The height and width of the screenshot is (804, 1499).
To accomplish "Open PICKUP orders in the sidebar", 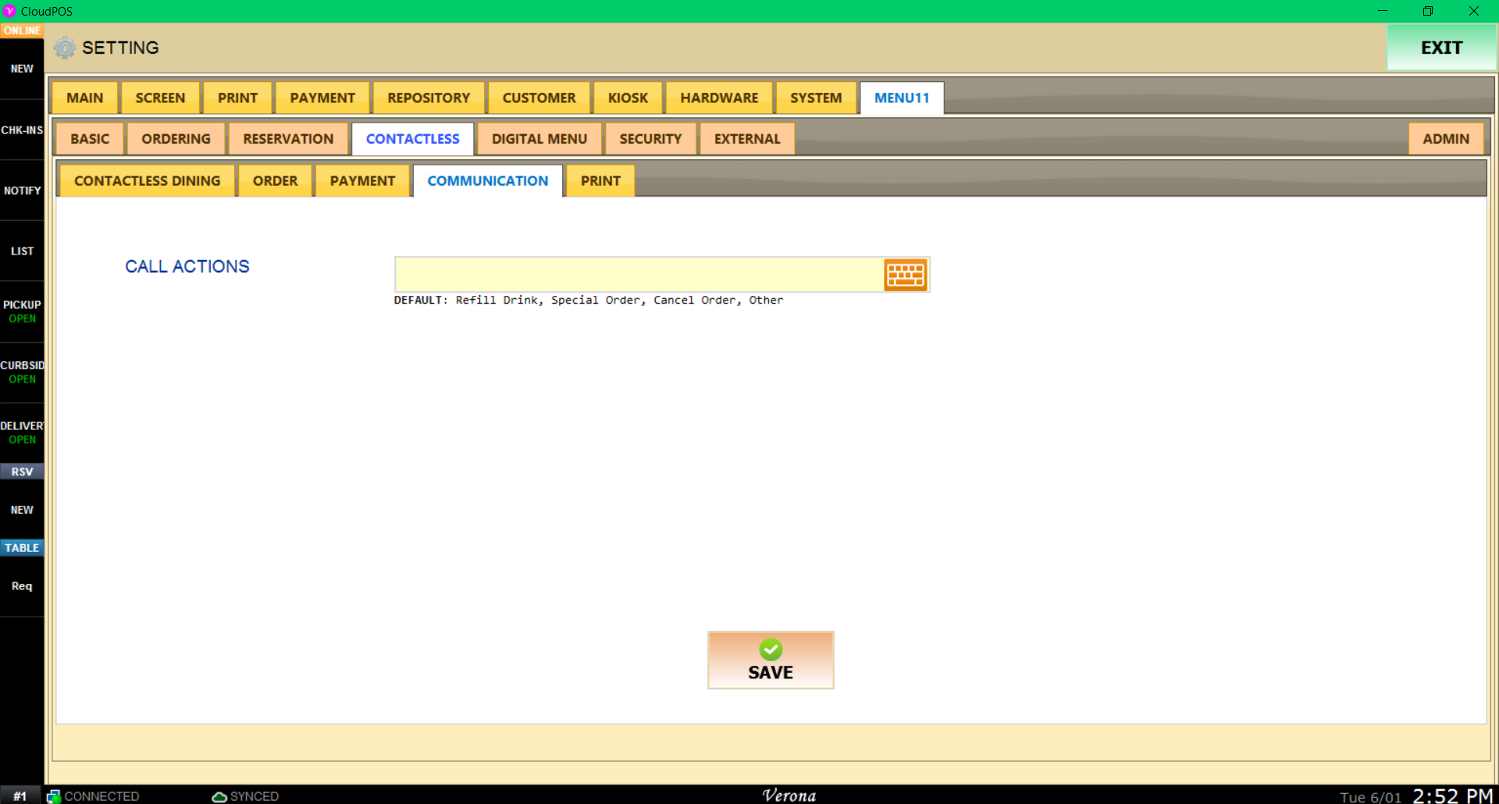I will pos(22,311).
